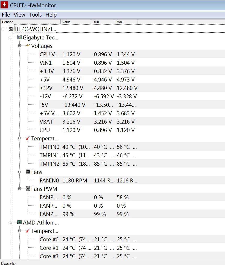
Task: Click the 0.832 V min value
Action: (x=103, y=71)
